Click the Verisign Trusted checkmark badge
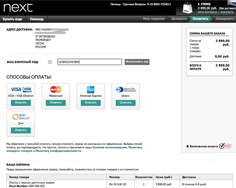This screenshot has width=236, height=188. [x=225, y=146]
